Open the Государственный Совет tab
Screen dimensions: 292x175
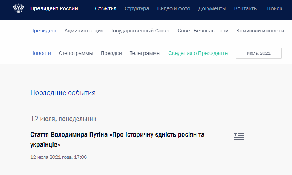click(x=140, y=31)
